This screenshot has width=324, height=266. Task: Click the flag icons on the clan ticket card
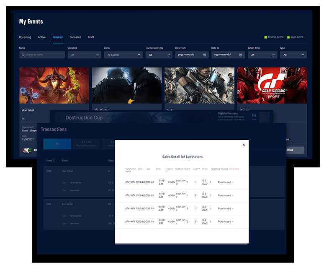[x=27, y=150]
